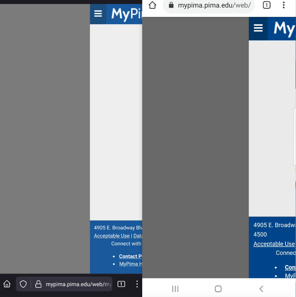Open hamburger menu in the background window

(98, 14)
